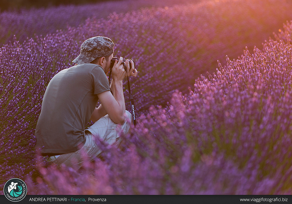The height and width of the screenshot is (204, 292).
Task: Open the www.viaggifotografici.biz URL text
Action: (x=263, y=200)
